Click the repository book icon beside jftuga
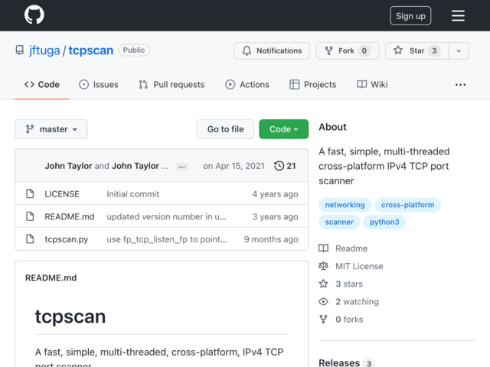Image resolution: width=490 pixels, height=367 pixels. pos(20,50)
